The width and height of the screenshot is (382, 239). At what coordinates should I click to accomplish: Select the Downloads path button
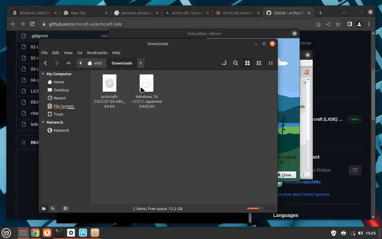[122, 63]
